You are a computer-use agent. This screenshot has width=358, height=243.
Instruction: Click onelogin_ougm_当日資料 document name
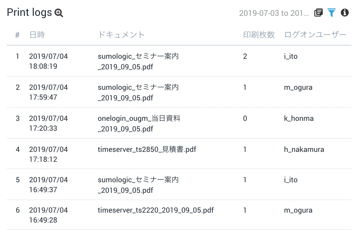pyautogui.click(x=139, y=123)
